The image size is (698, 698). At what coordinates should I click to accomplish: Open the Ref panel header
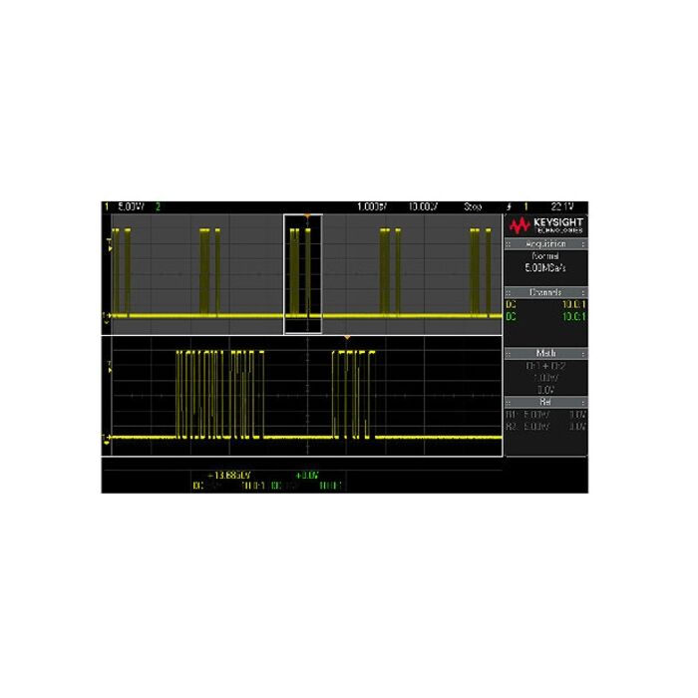tap(545, 401)
